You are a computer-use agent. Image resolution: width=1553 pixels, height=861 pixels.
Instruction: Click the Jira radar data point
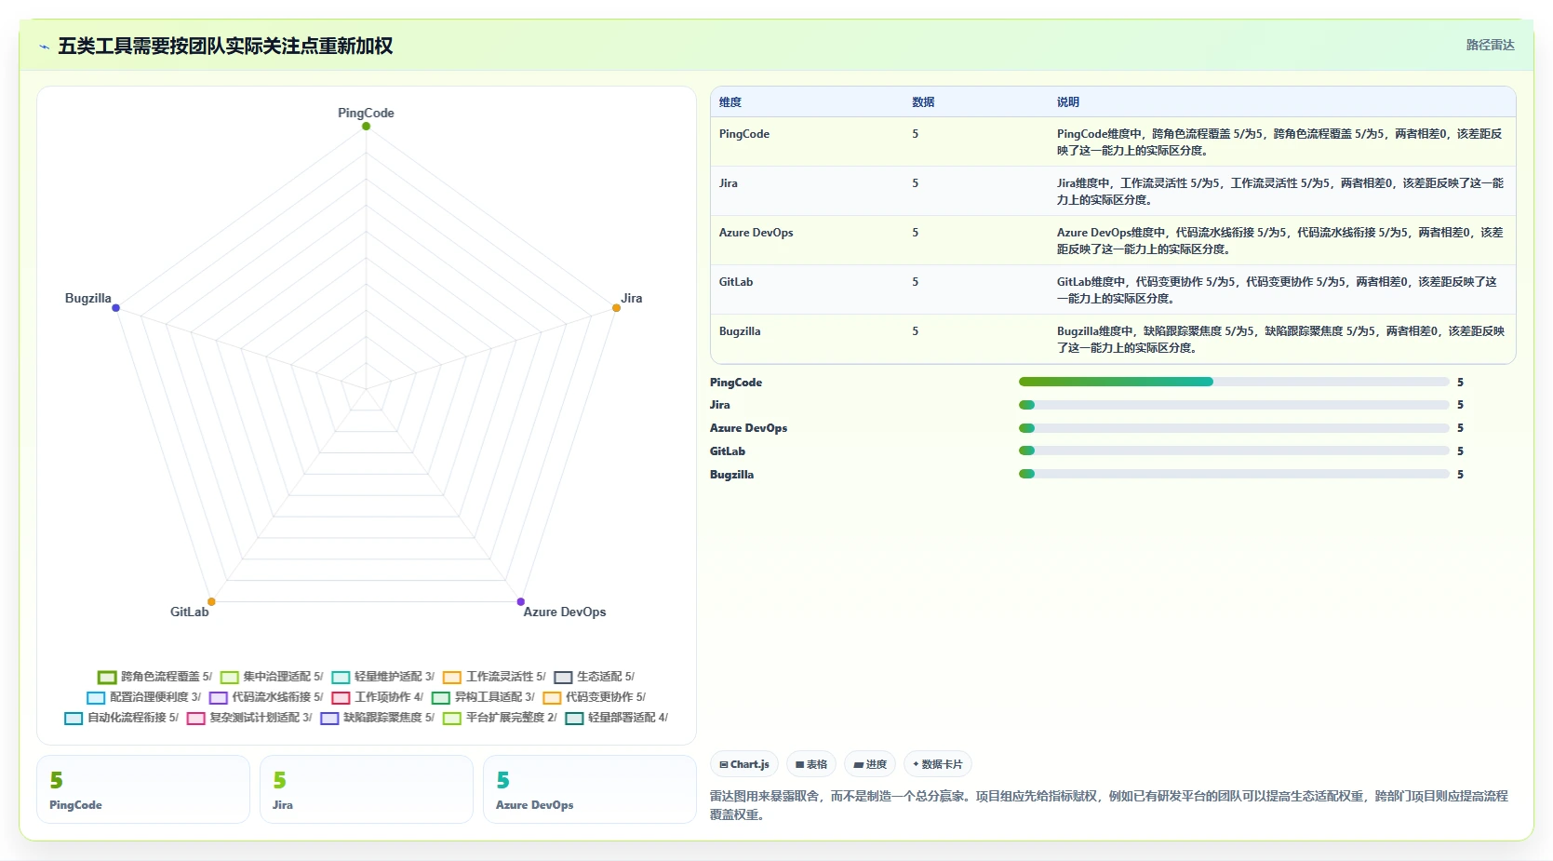tap(616, 307)
